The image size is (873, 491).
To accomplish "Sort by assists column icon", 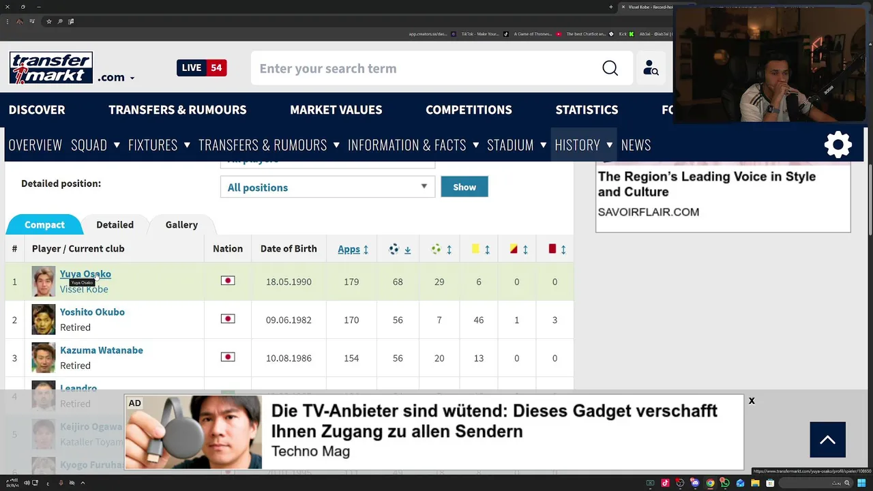I will 436,250.
